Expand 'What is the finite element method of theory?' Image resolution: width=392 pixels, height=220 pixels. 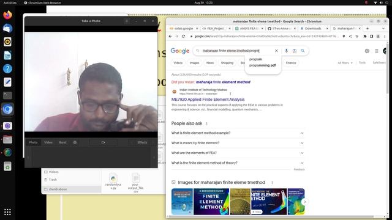click(x=238, y=163)
